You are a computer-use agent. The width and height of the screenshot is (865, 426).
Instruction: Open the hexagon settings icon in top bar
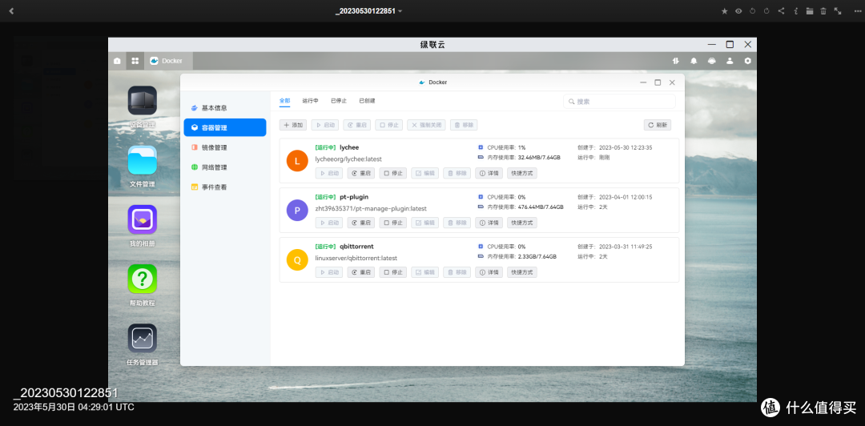click(747, 61)
